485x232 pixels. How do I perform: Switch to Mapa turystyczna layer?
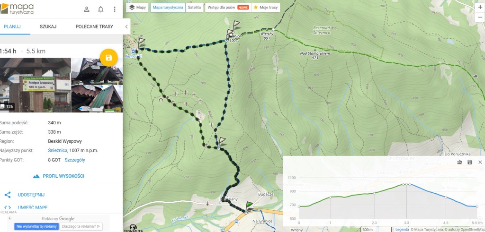click(x=168, y=8)
